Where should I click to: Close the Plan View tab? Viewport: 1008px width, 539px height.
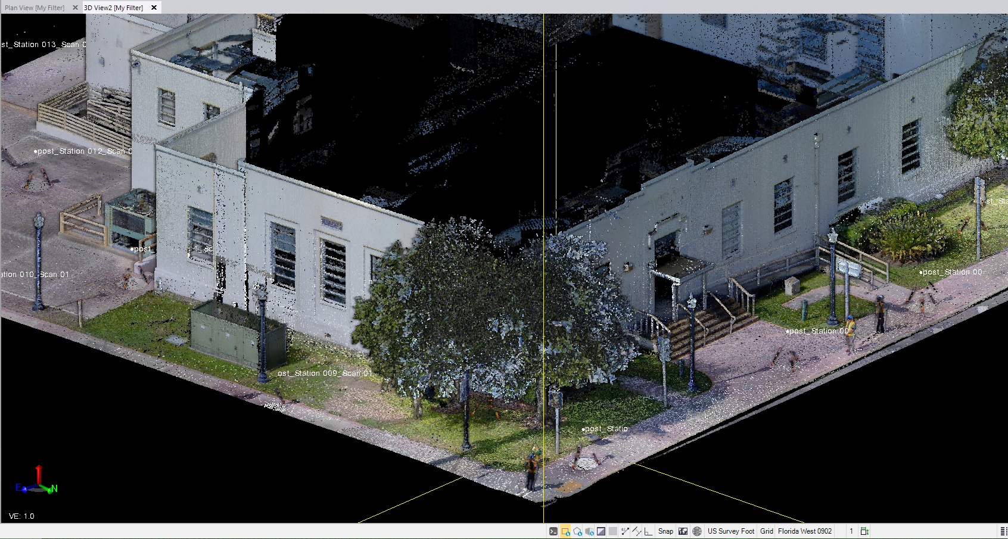coord(75,8)
